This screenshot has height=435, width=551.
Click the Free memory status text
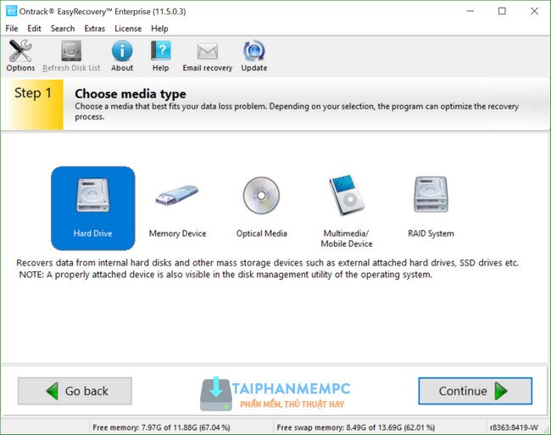[161, 427]
